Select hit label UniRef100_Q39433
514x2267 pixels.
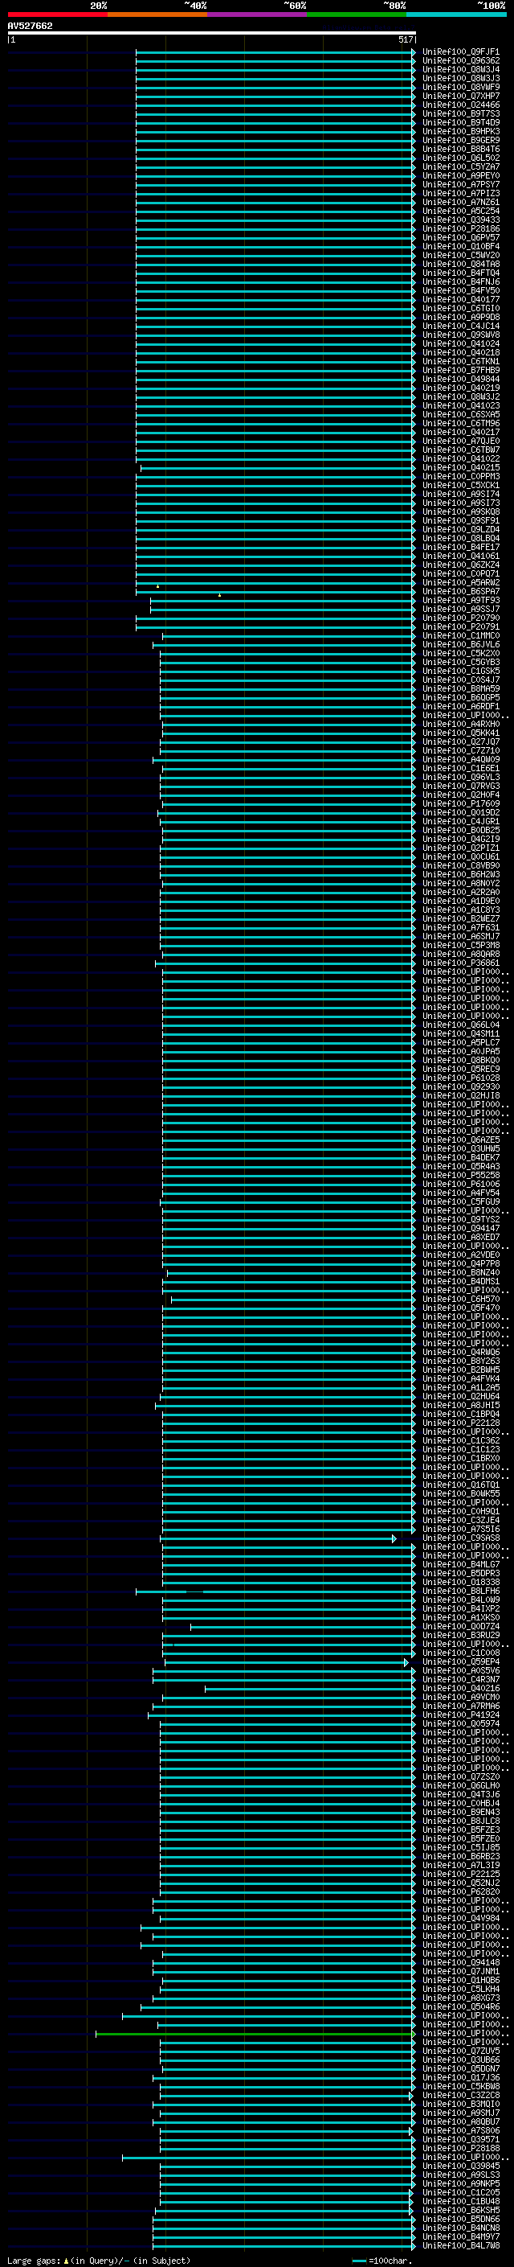pos(460,220)
